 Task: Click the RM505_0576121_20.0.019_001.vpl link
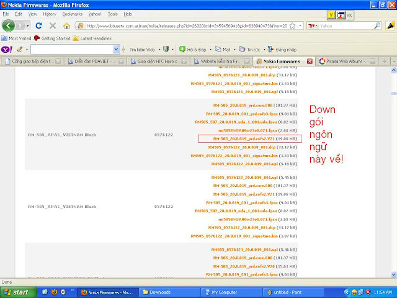pos(244,92)
